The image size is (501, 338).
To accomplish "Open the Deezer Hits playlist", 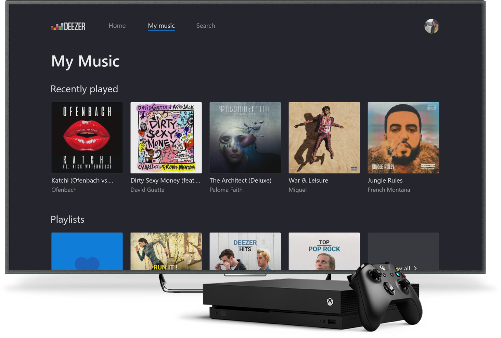I will [x=245, y=251].
